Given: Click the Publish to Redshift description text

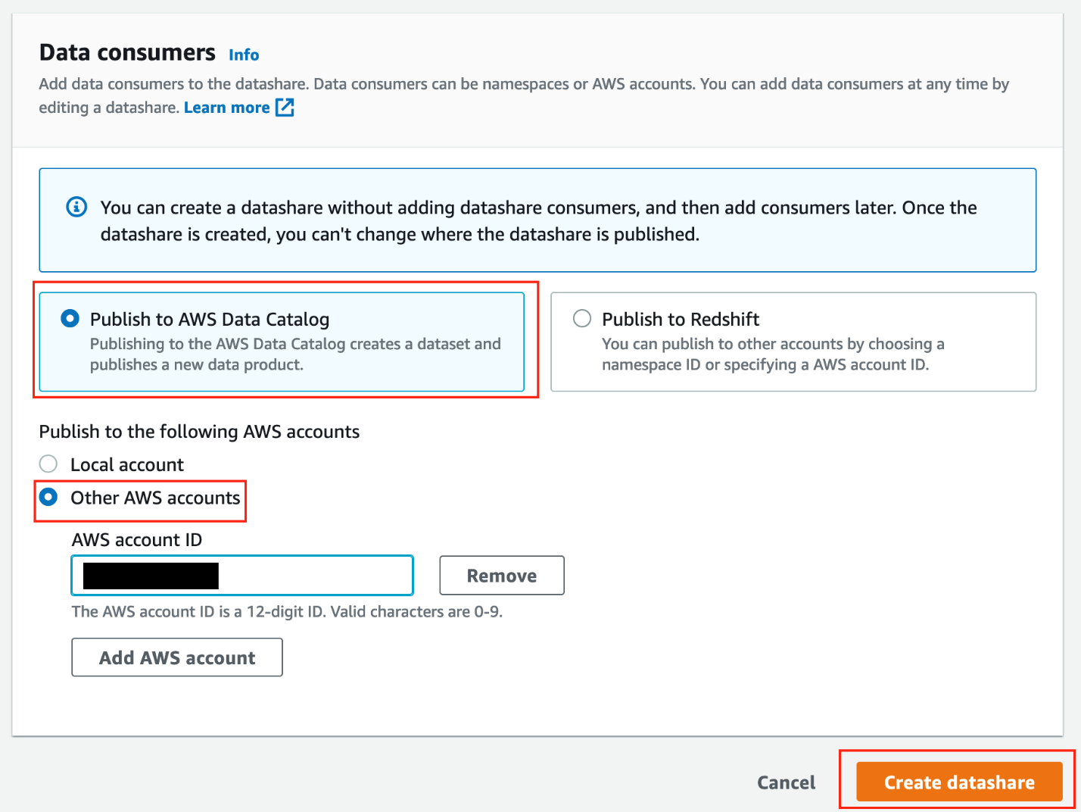Looking at the screenshot, I should tap(773, 354).
